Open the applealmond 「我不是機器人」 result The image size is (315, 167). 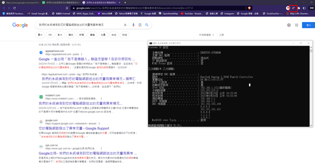[x=87, y=59]
